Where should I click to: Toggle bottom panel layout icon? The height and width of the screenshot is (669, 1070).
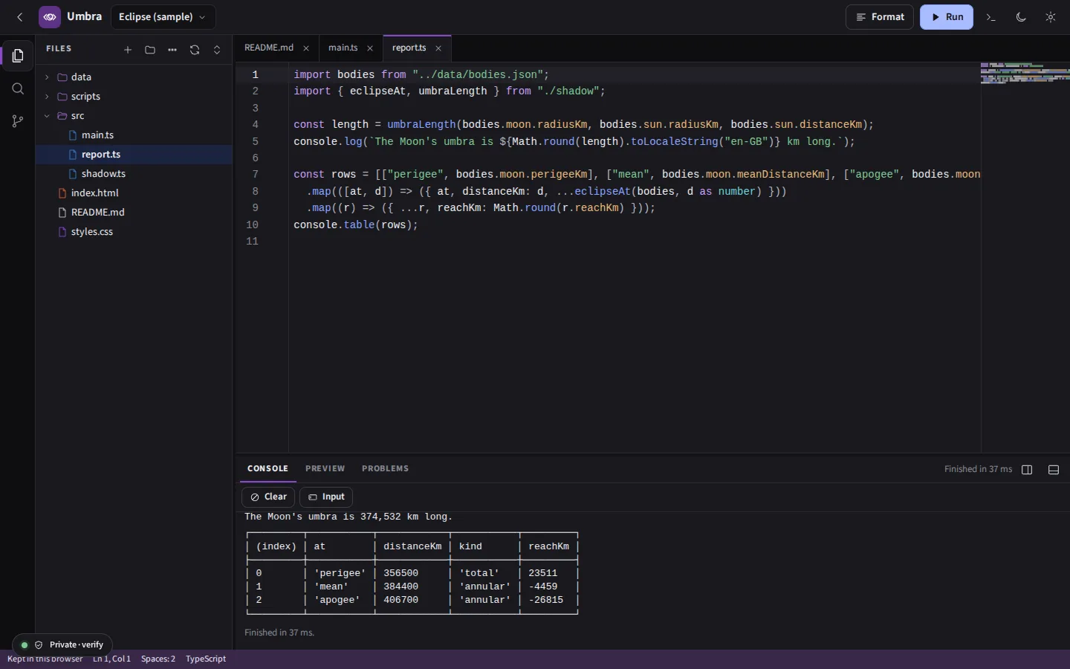[1054, 470]
